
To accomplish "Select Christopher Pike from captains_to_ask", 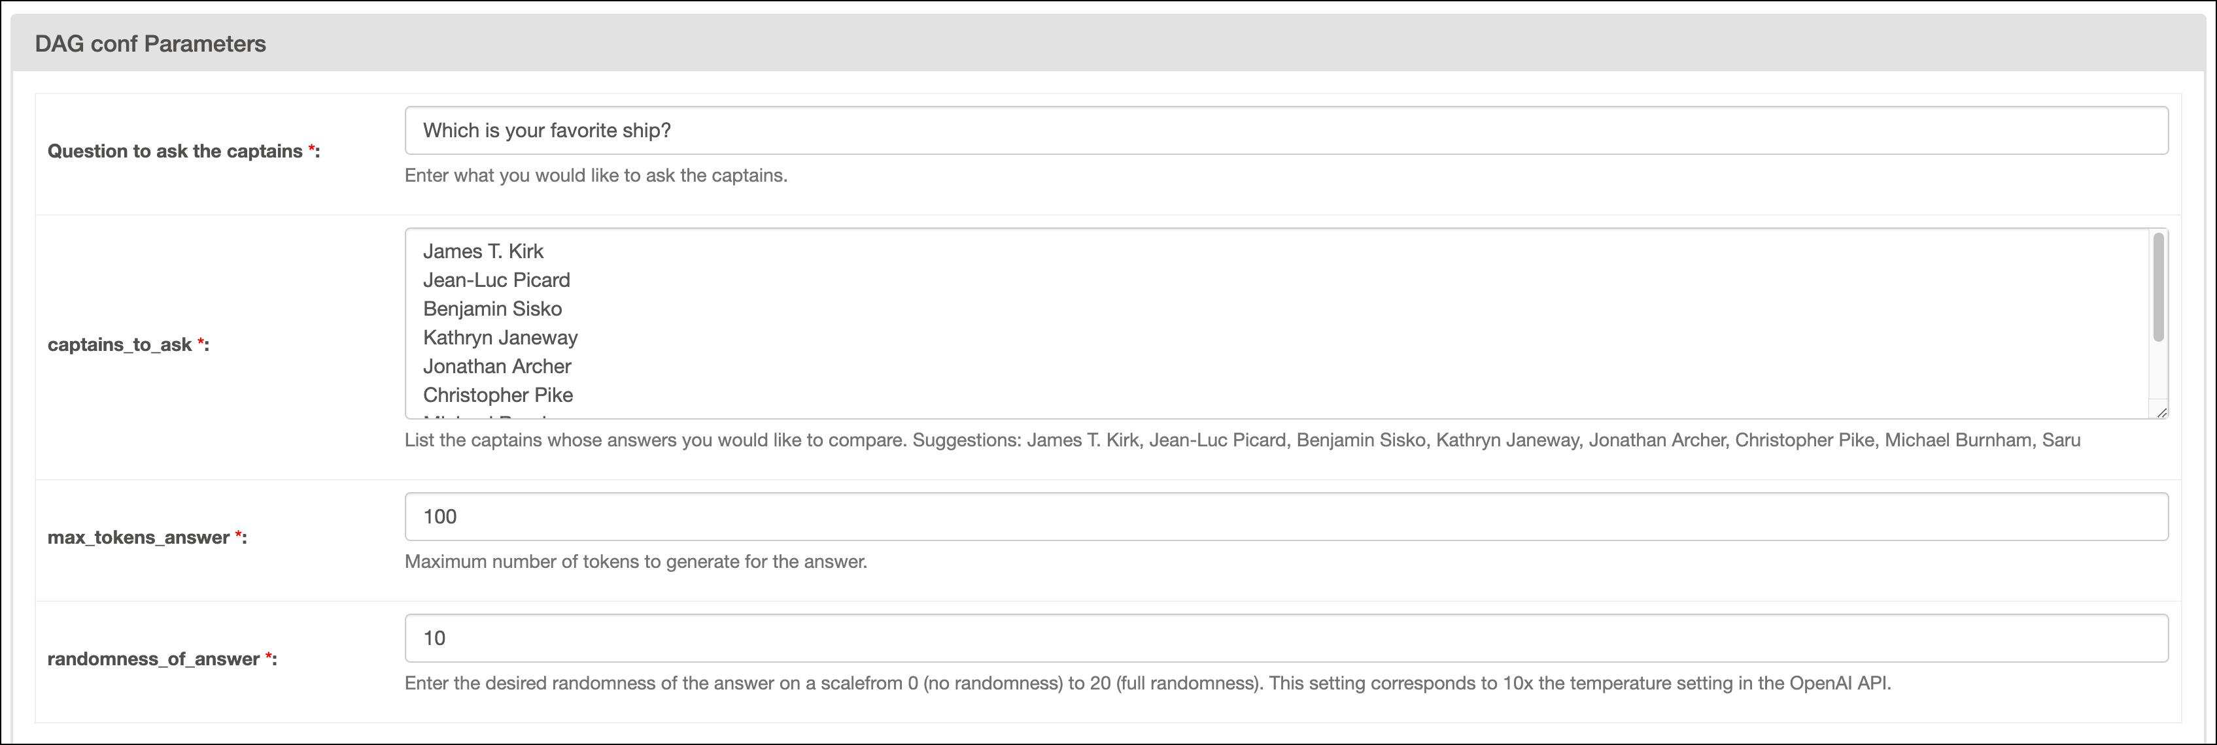I will (498, 394).
